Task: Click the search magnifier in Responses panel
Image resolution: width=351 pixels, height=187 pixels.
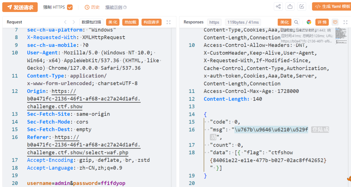Action: (x=296, y=22)
